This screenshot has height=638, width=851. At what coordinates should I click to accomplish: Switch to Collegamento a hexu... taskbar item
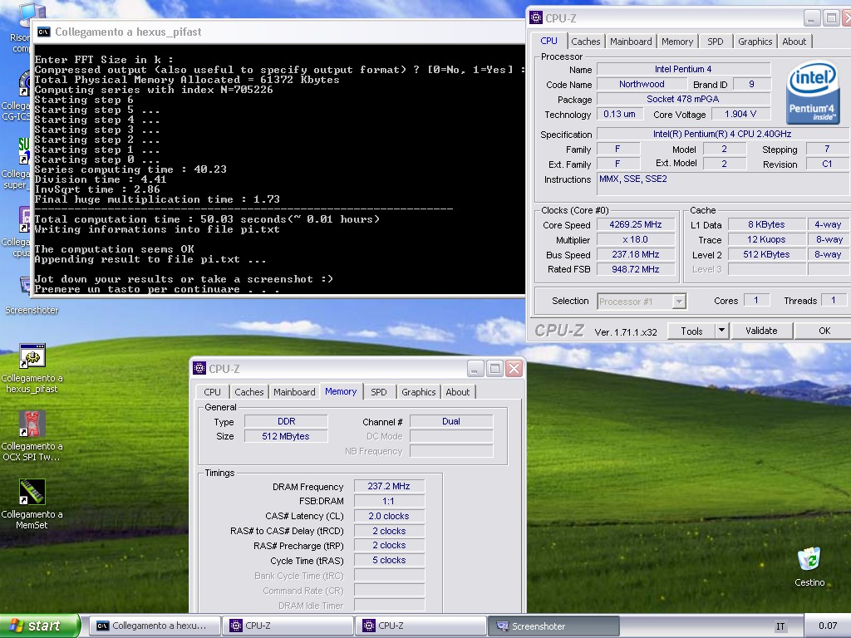coord(155,626)
